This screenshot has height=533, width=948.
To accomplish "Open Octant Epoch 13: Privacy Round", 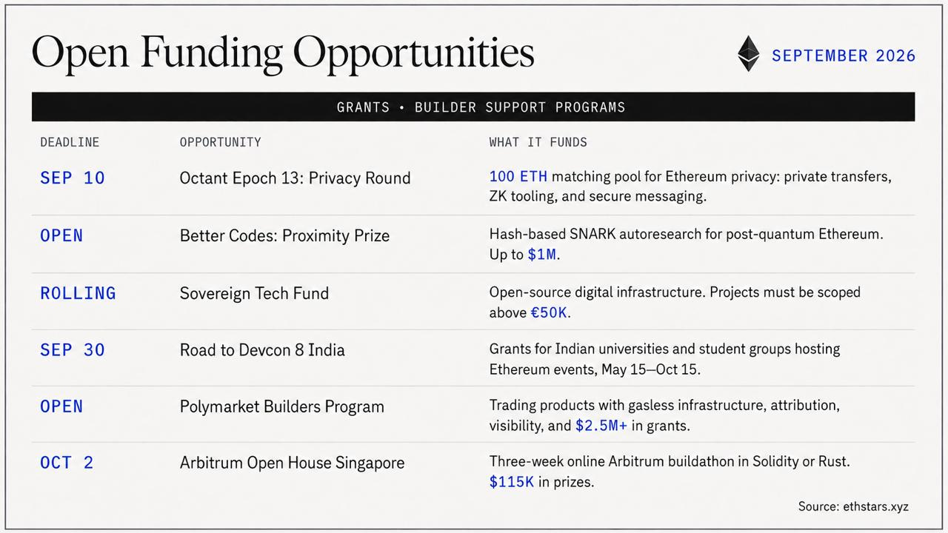I will click(295, 178).
